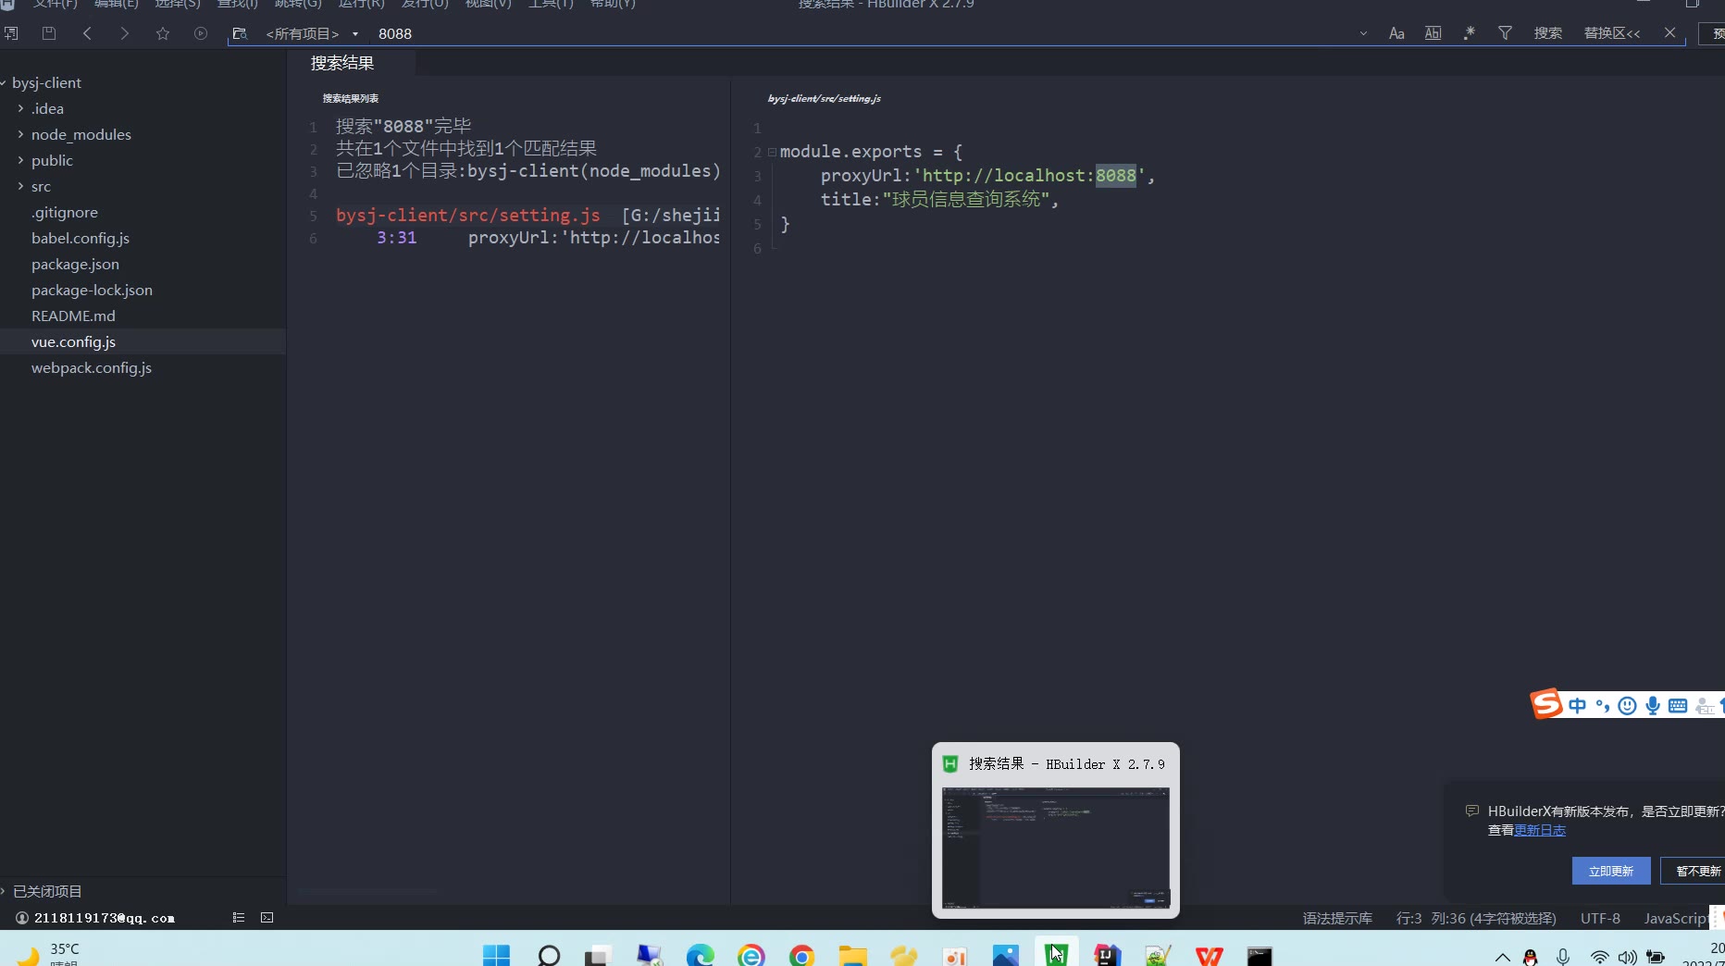Viewport: 1725px width, 966px height.
Task: Open the <所有项目> search scope dropdown
Action: pos(312,34)
